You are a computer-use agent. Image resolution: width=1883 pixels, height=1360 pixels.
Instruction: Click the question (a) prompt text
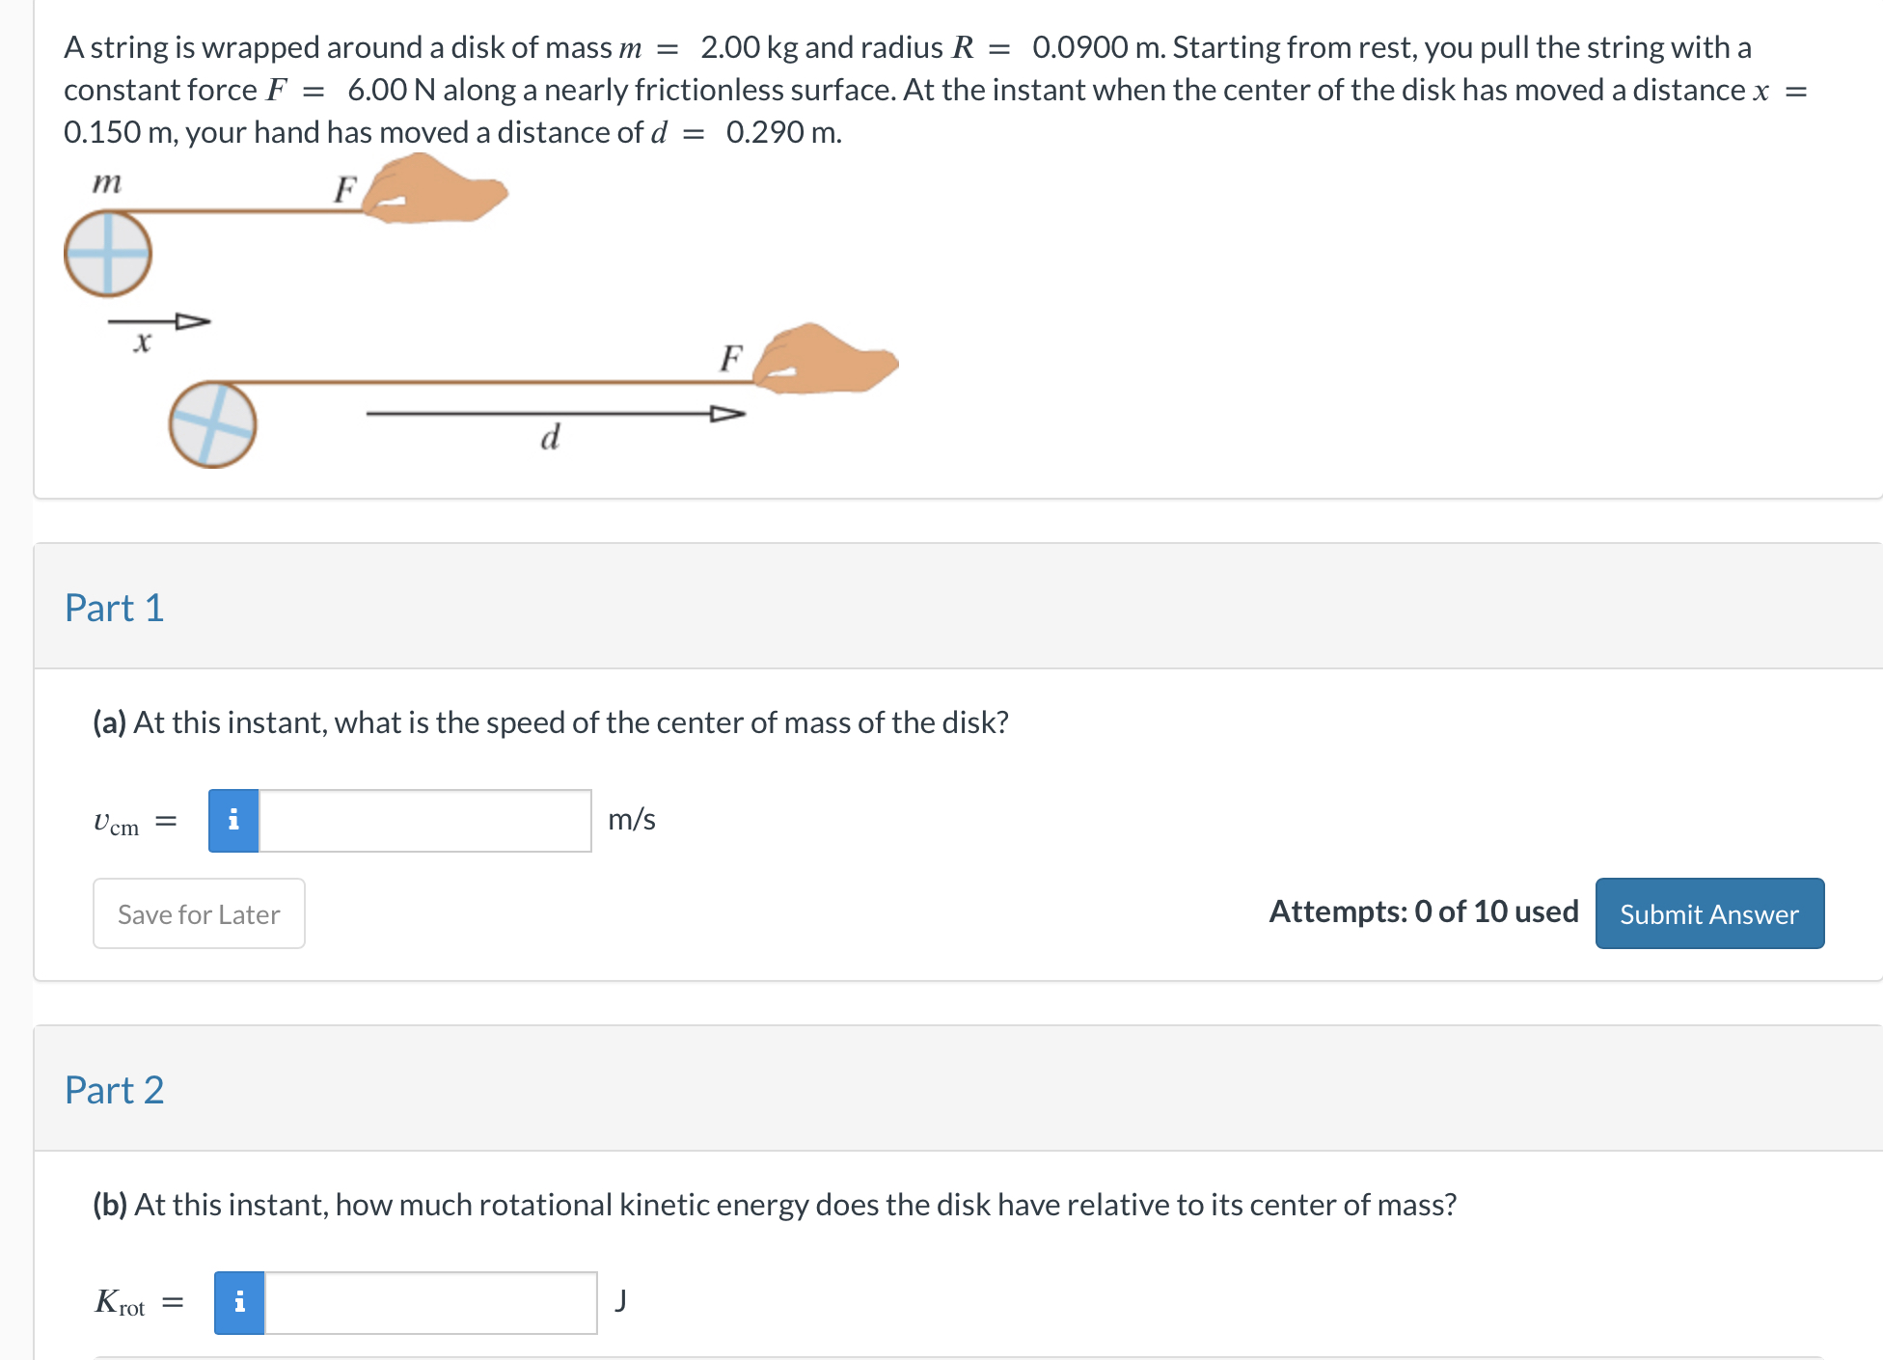coord(550,721)
